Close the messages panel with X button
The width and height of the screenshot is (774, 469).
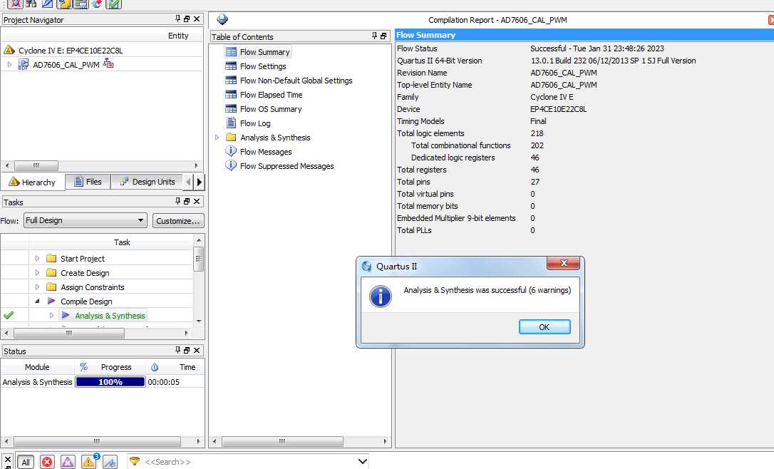click(x=7, y=459)
